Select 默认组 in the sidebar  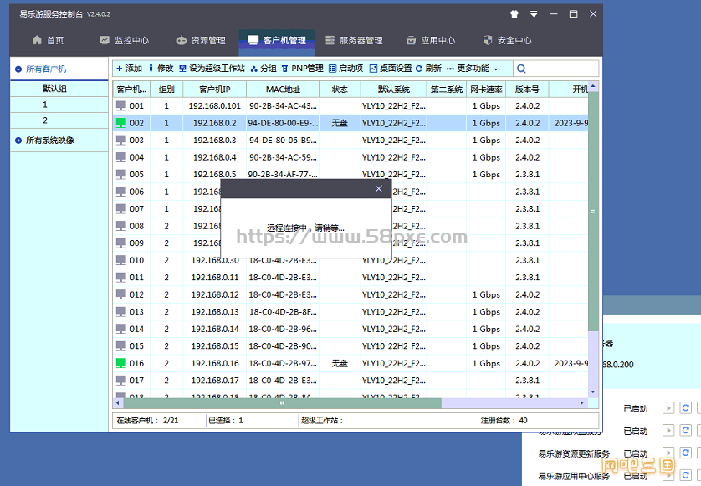coord(59,89)
